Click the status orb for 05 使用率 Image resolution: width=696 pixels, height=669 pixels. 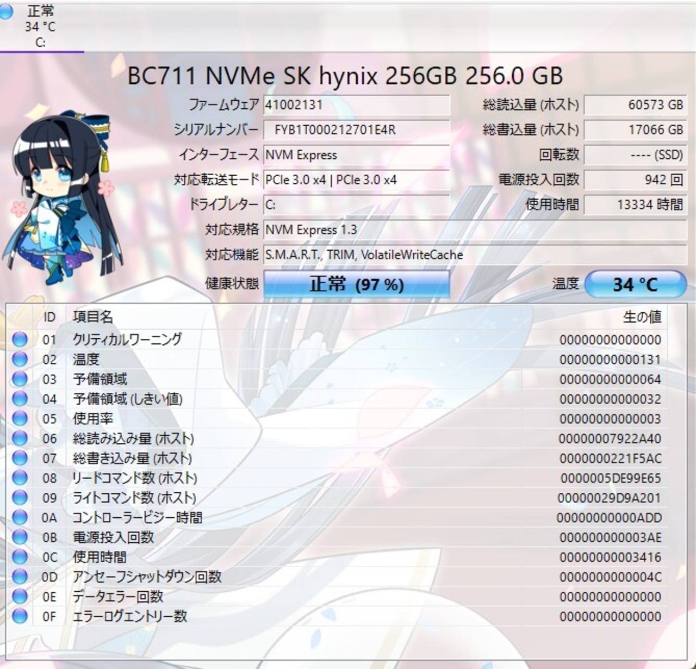[20, 418]
